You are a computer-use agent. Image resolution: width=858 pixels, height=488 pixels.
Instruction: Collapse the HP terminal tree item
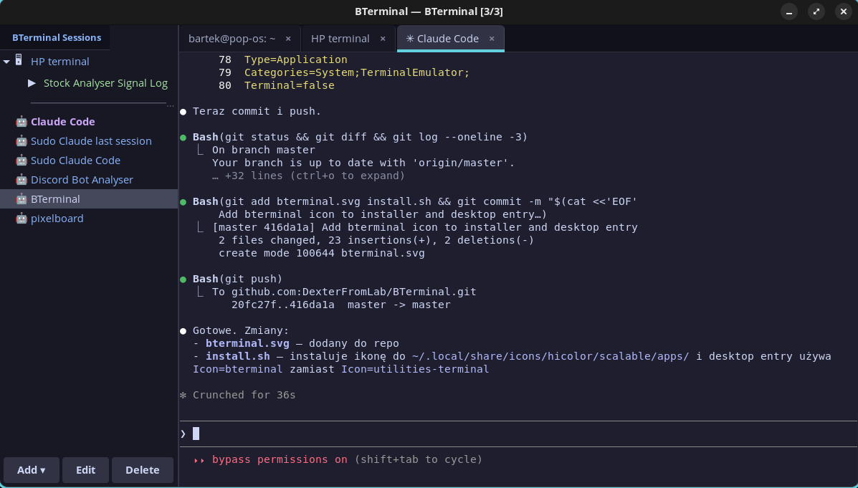point(6,61)
